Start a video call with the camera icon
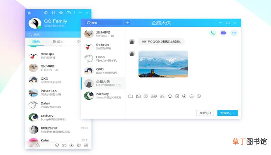Image resolution: width=271 pixels, height=155 pixels. click(x=223, y=33)
